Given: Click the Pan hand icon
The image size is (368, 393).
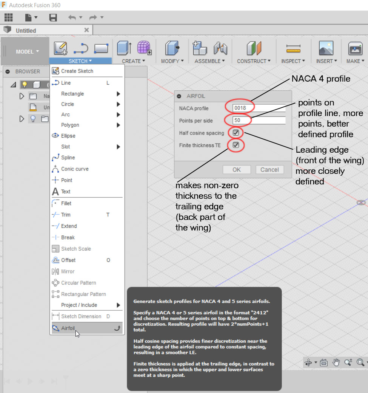Looking at the screenshot, I should 336,362.
